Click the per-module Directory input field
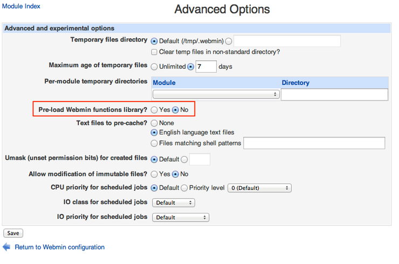 click(x=335, y=95)
